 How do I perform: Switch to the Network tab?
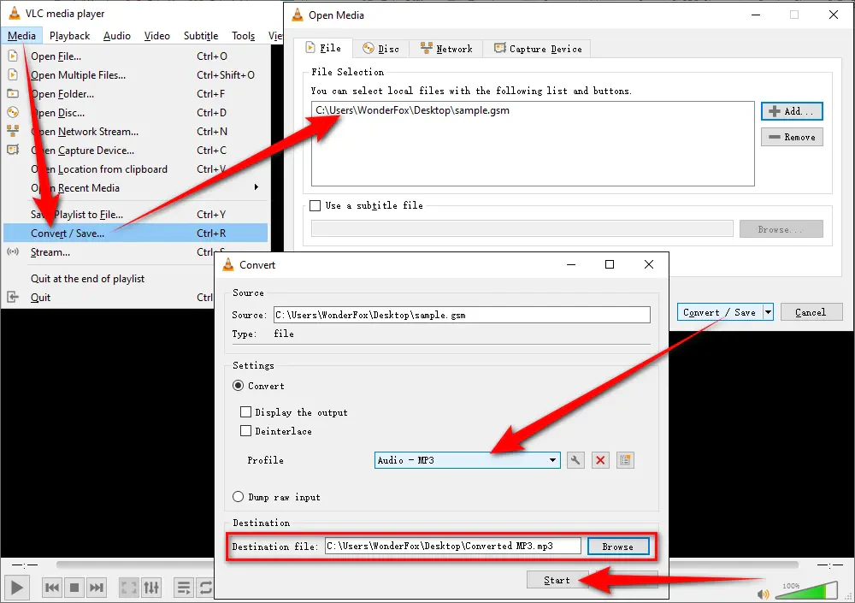446,49
